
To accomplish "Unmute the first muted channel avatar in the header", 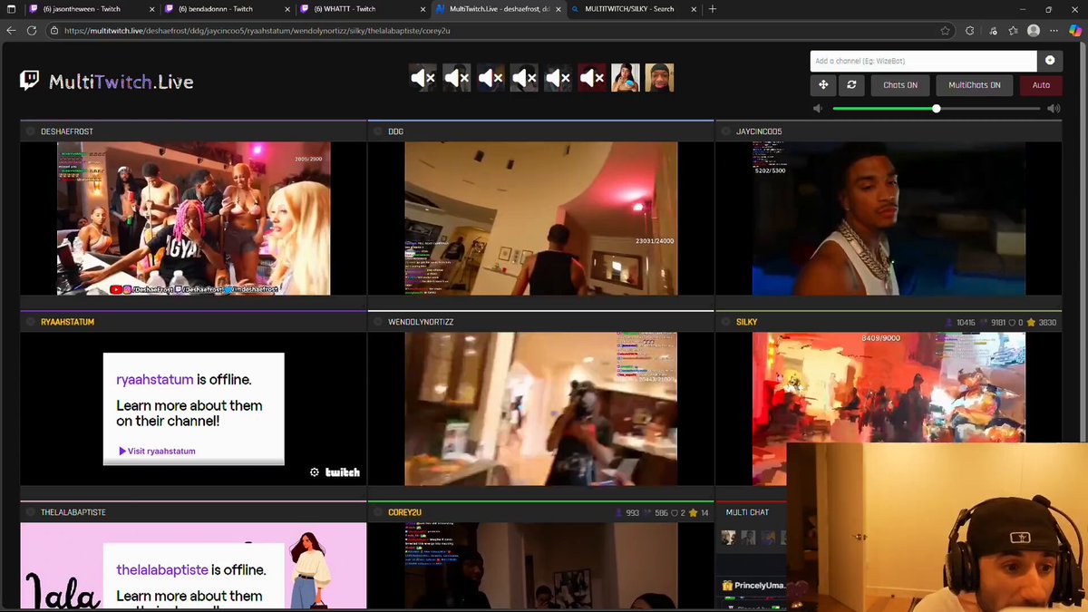I will click(423, 78).
